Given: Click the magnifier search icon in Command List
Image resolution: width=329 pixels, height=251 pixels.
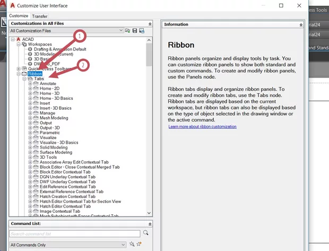Looking at the screenshot, I should [x=145, y=232].
